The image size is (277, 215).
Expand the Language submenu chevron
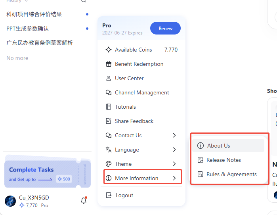[174, 150]
